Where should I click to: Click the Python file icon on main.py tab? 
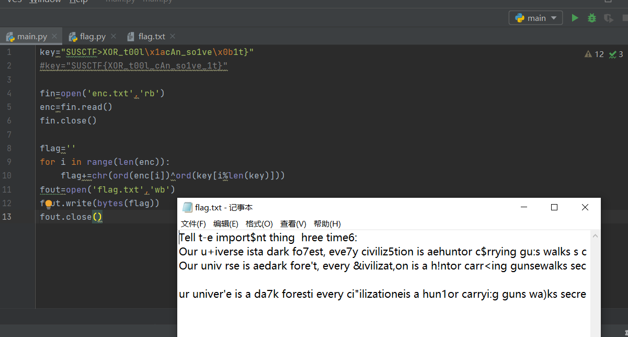pyautogui.click(x=10, y=37)
